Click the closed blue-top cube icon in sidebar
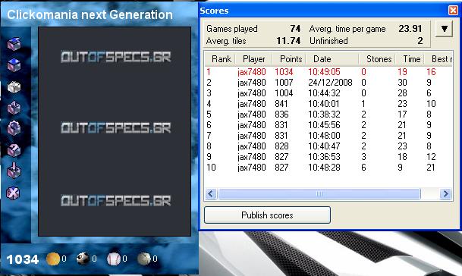 pos(14,65)
